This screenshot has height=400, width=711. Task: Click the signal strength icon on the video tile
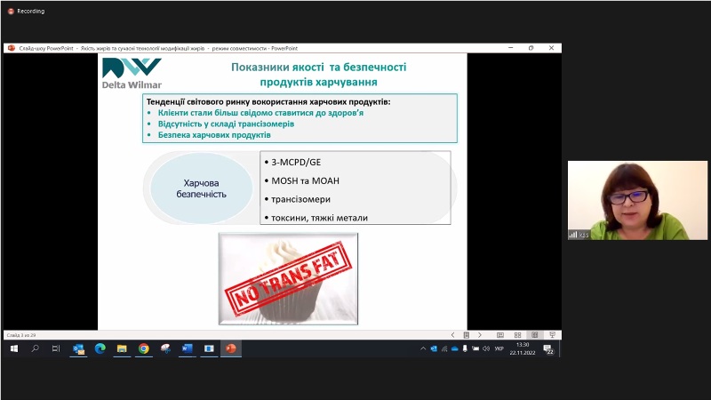click(573, 235)
